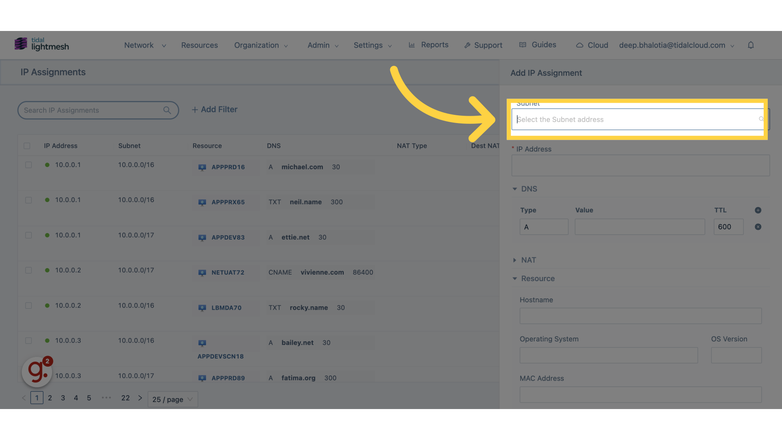Click the Support wrench icon
The image size is (782, 440).
pyautogui.click(x=467, y=46)
